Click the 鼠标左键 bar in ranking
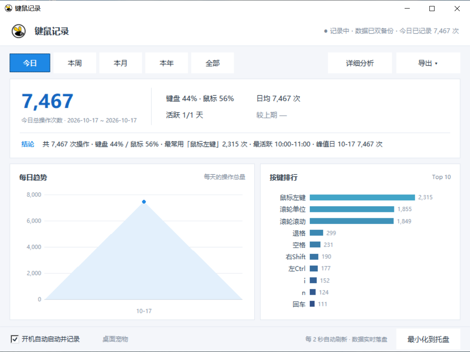The image size is (470, 352). click(362, 197)
